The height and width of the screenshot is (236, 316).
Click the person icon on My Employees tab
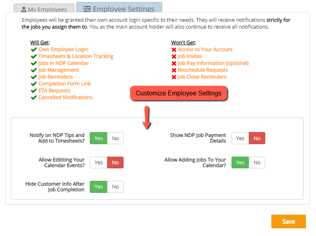pos(24,10)
